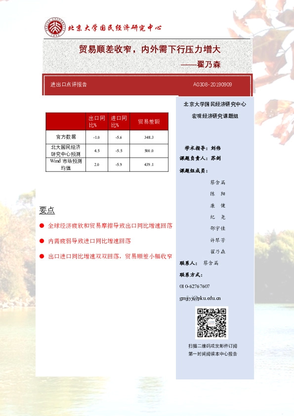Click the 联系人 contact line

199,263
